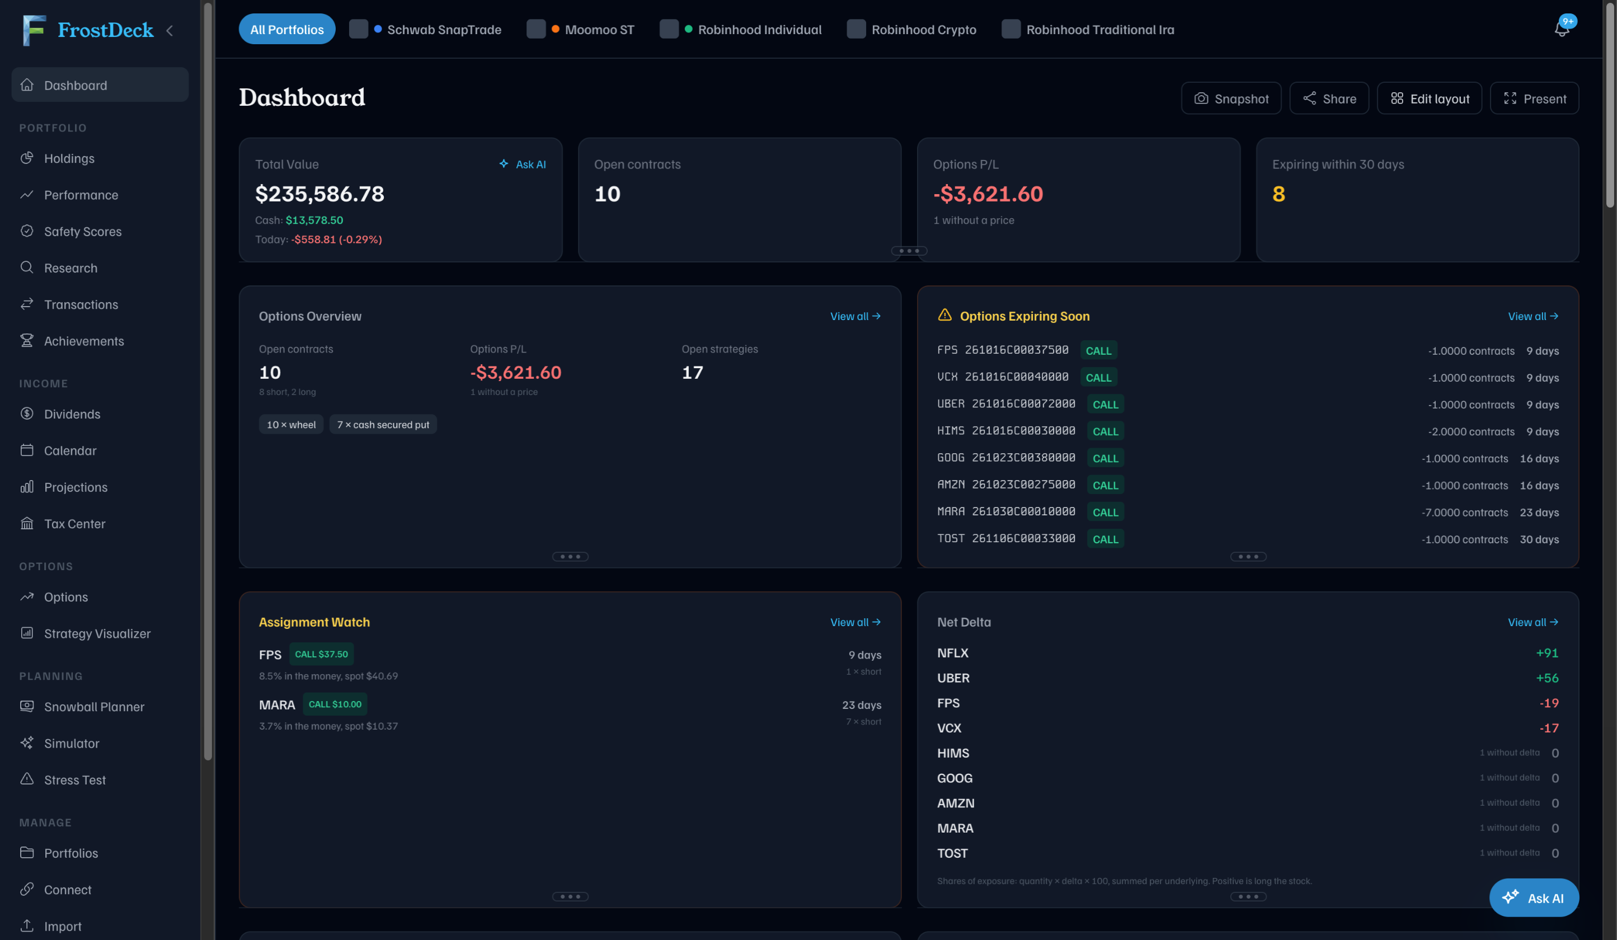Viewport: 1617px width, 940px height.
Task: Click the fullscreen icon on Present
Action: tap(1511, 98)
